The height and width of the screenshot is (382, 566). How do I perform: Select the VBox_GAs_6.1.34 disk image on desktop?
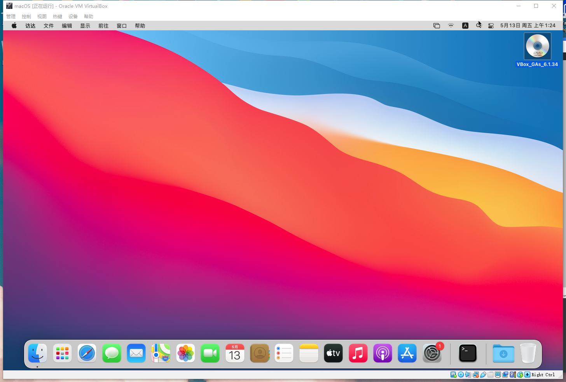click(x=537, y=46)
